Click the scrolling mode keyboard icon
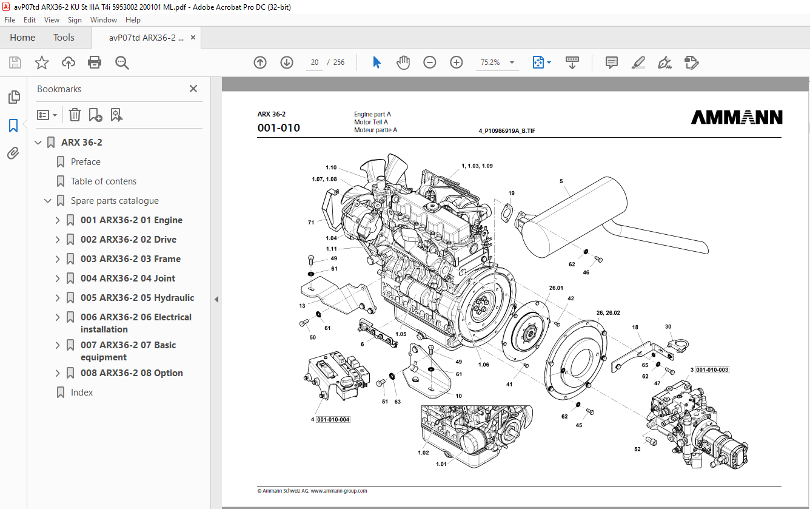Image resolution: width=810 pixels, height=509 pixels. [x=572, y=62]
